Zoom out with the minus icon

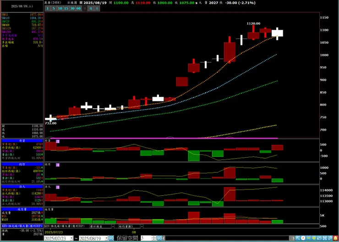click(308, 238)
